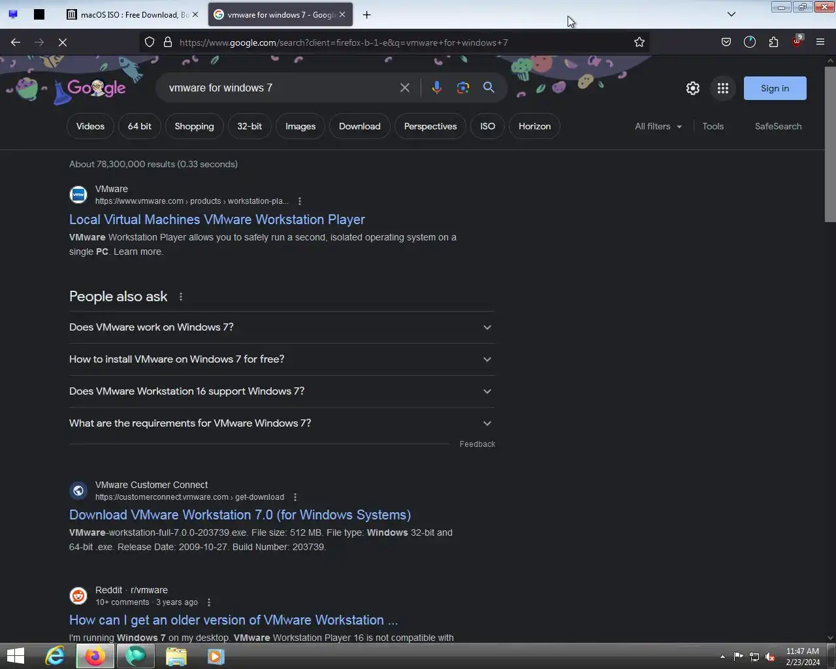Open the taskbar clock and date
The image size is (836, 669).
tap(803, 657)
